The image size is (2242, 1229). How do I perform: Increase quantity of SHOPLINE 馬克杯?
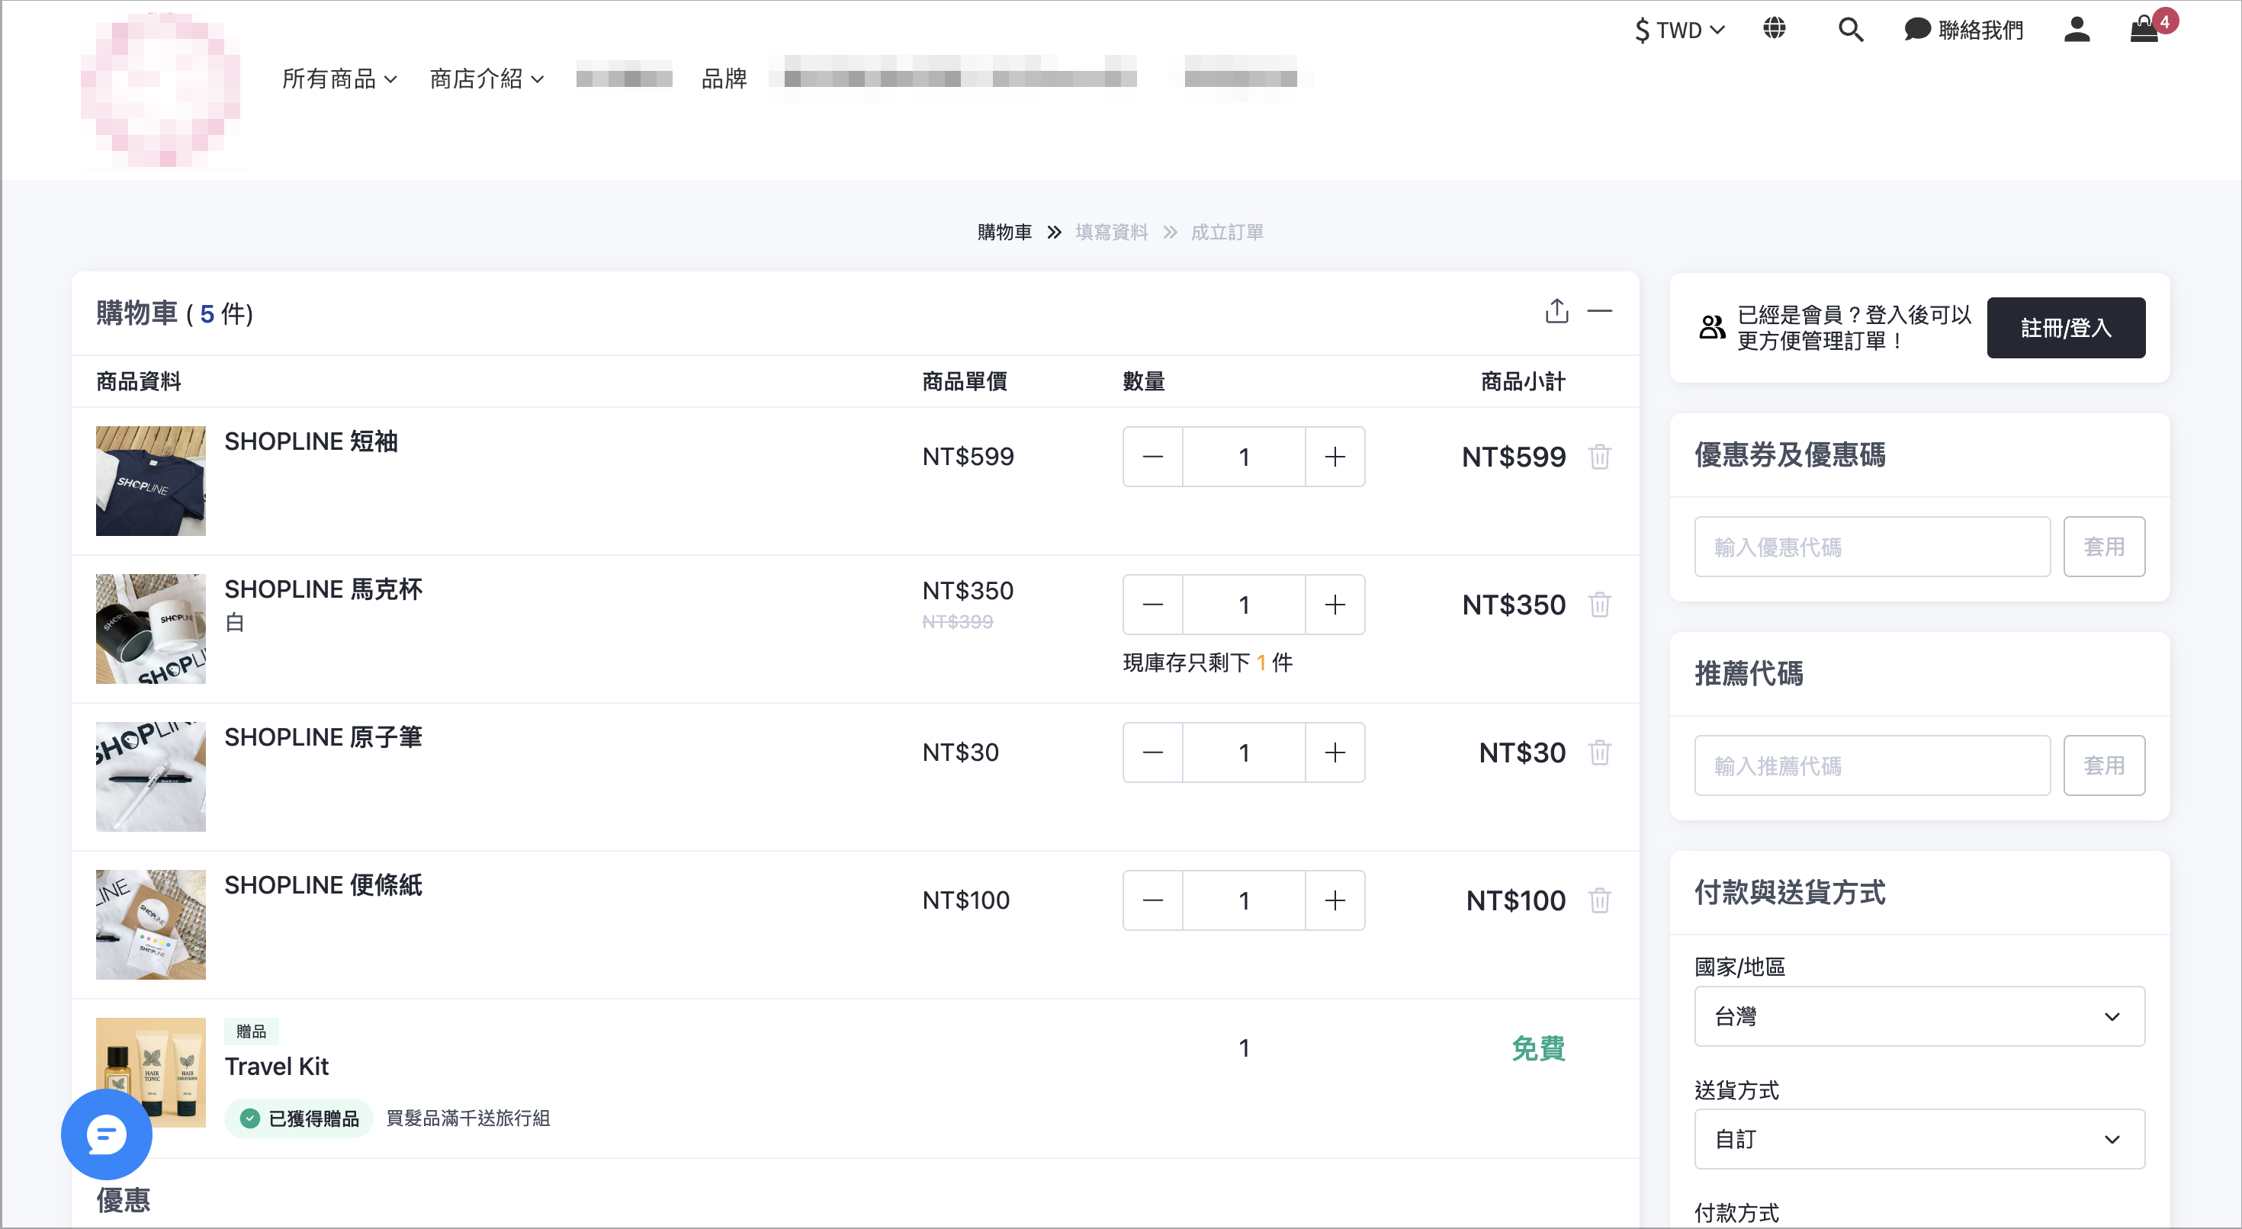pos(1335,604)
